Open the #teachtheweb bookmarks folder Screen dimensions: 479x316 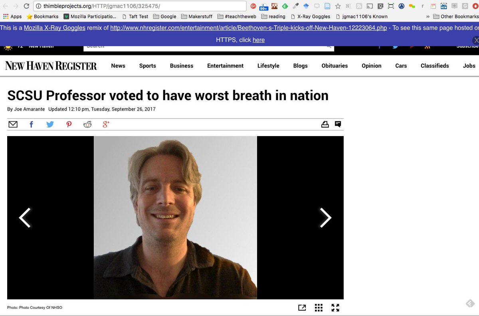click(x=238, y=16)
